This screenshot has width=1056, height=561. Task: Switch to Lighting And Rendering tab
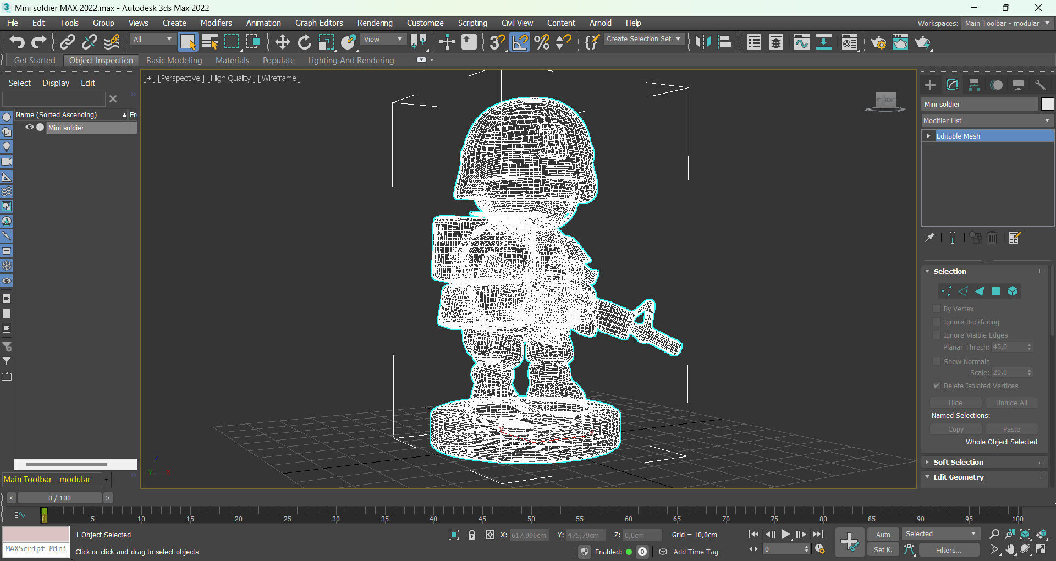[x=351, y=61]
